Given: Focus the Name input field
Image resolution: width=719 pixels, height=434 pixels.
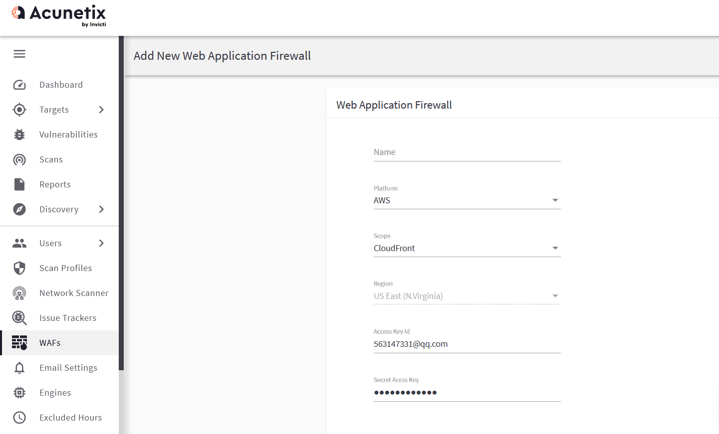Looking at the screenshot, I should [x=467, y=152].
